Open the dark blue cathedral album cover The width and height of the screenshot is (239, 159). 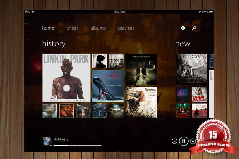click(x=100, y=111)
